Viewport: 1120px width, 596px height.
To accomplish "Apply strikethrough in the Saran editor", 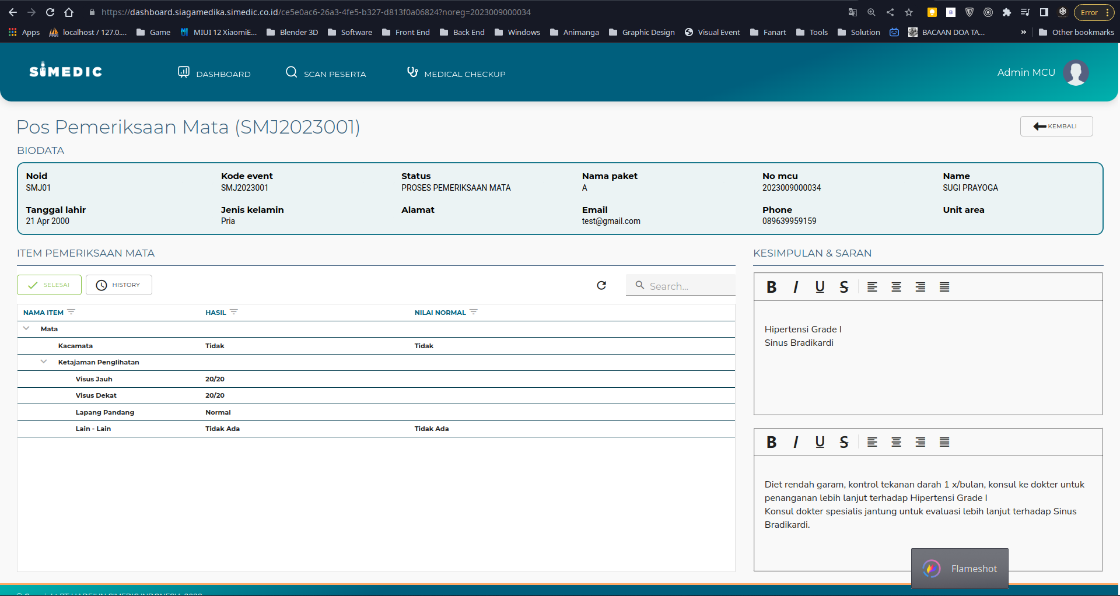I will coord(843,442).
